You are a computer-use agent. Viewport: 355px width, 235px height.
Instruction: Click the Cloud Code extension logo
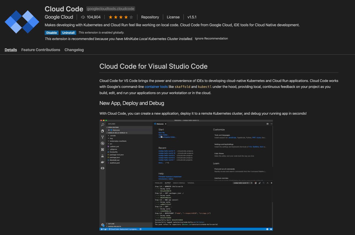pos(22,22)
